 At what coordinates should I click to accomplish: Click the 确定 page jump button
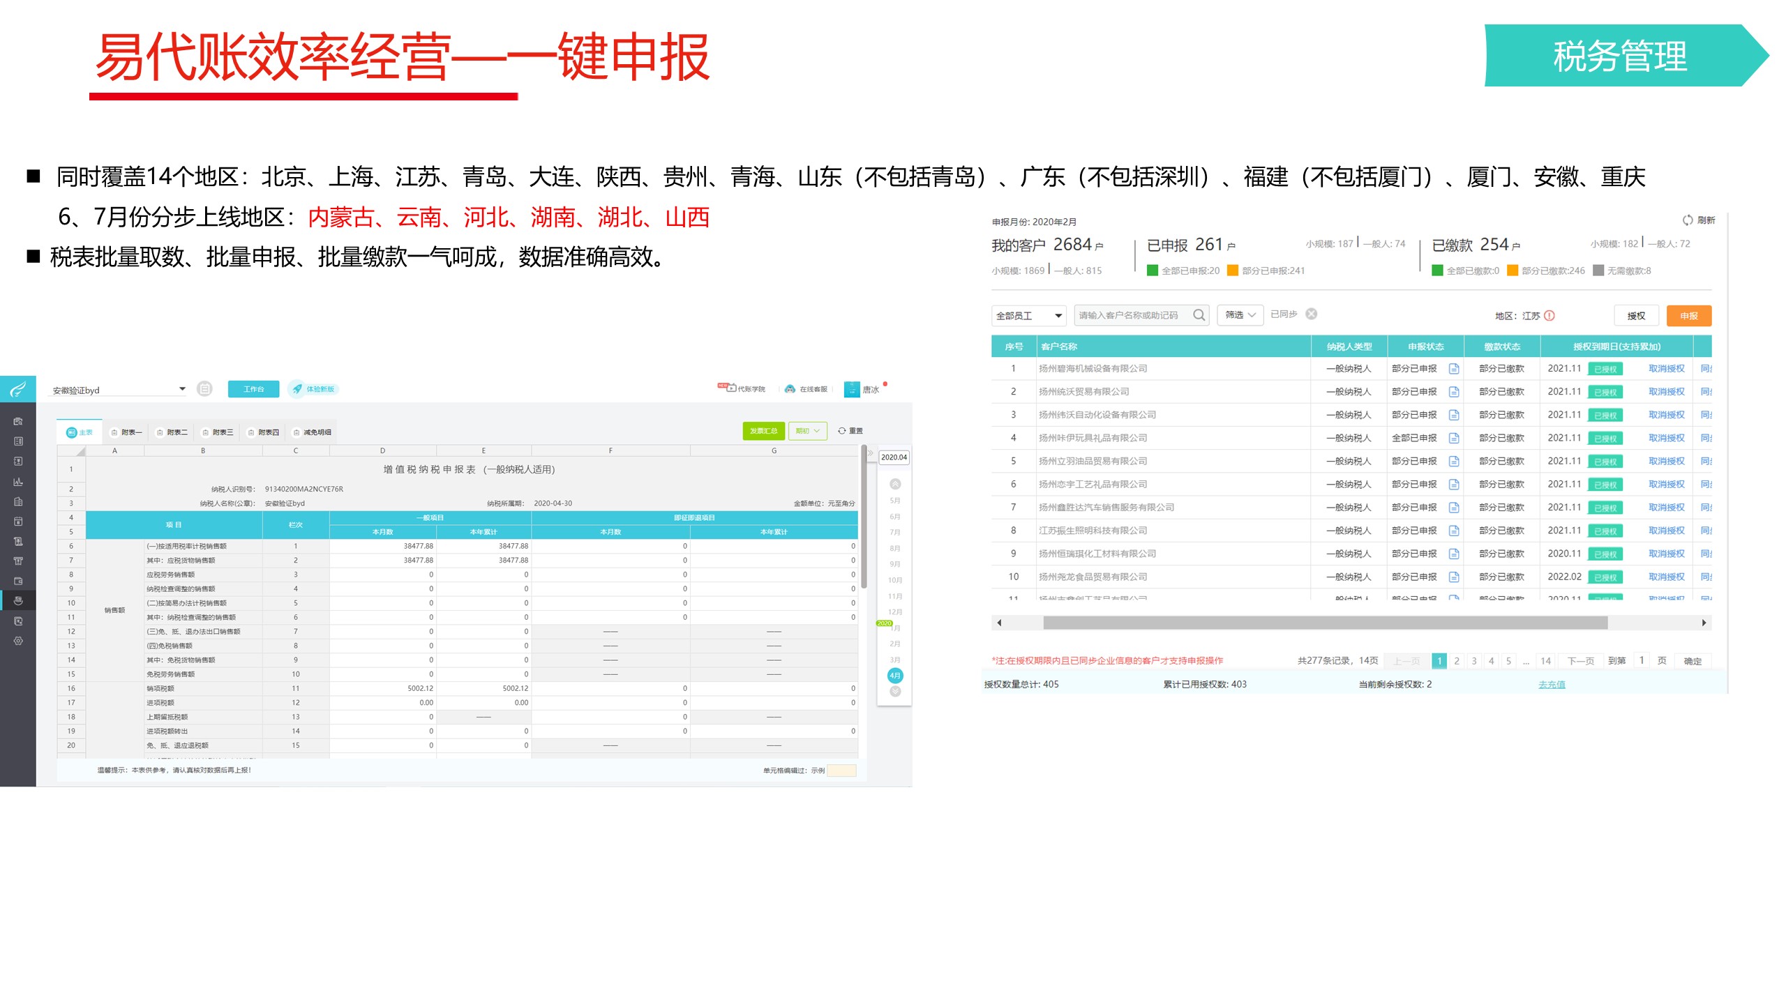click(1693, 661)
